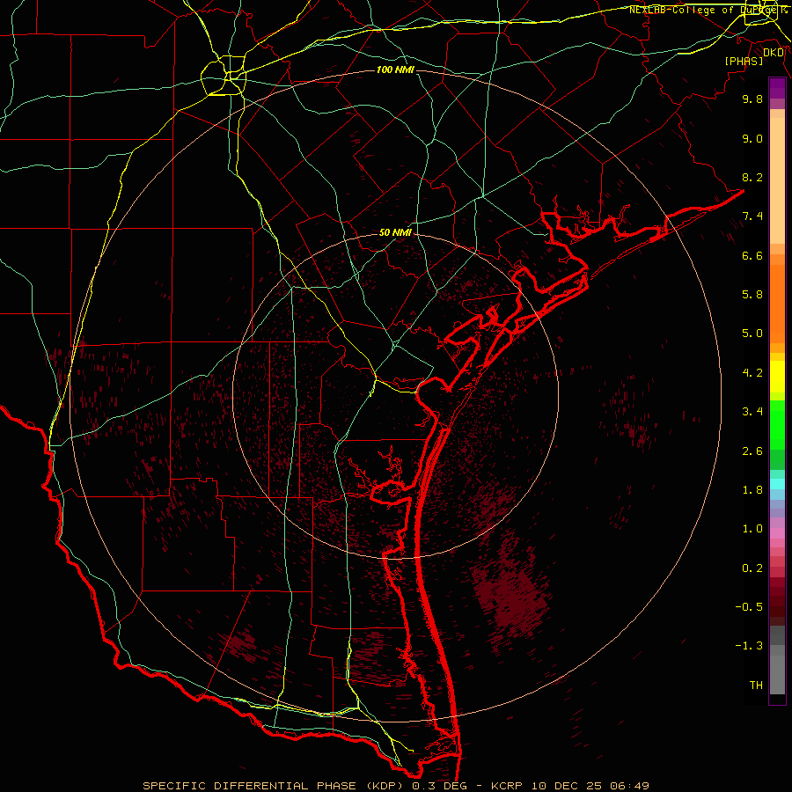
Task: Select the 9.8 value on the color scale
Action: point(752,99)
